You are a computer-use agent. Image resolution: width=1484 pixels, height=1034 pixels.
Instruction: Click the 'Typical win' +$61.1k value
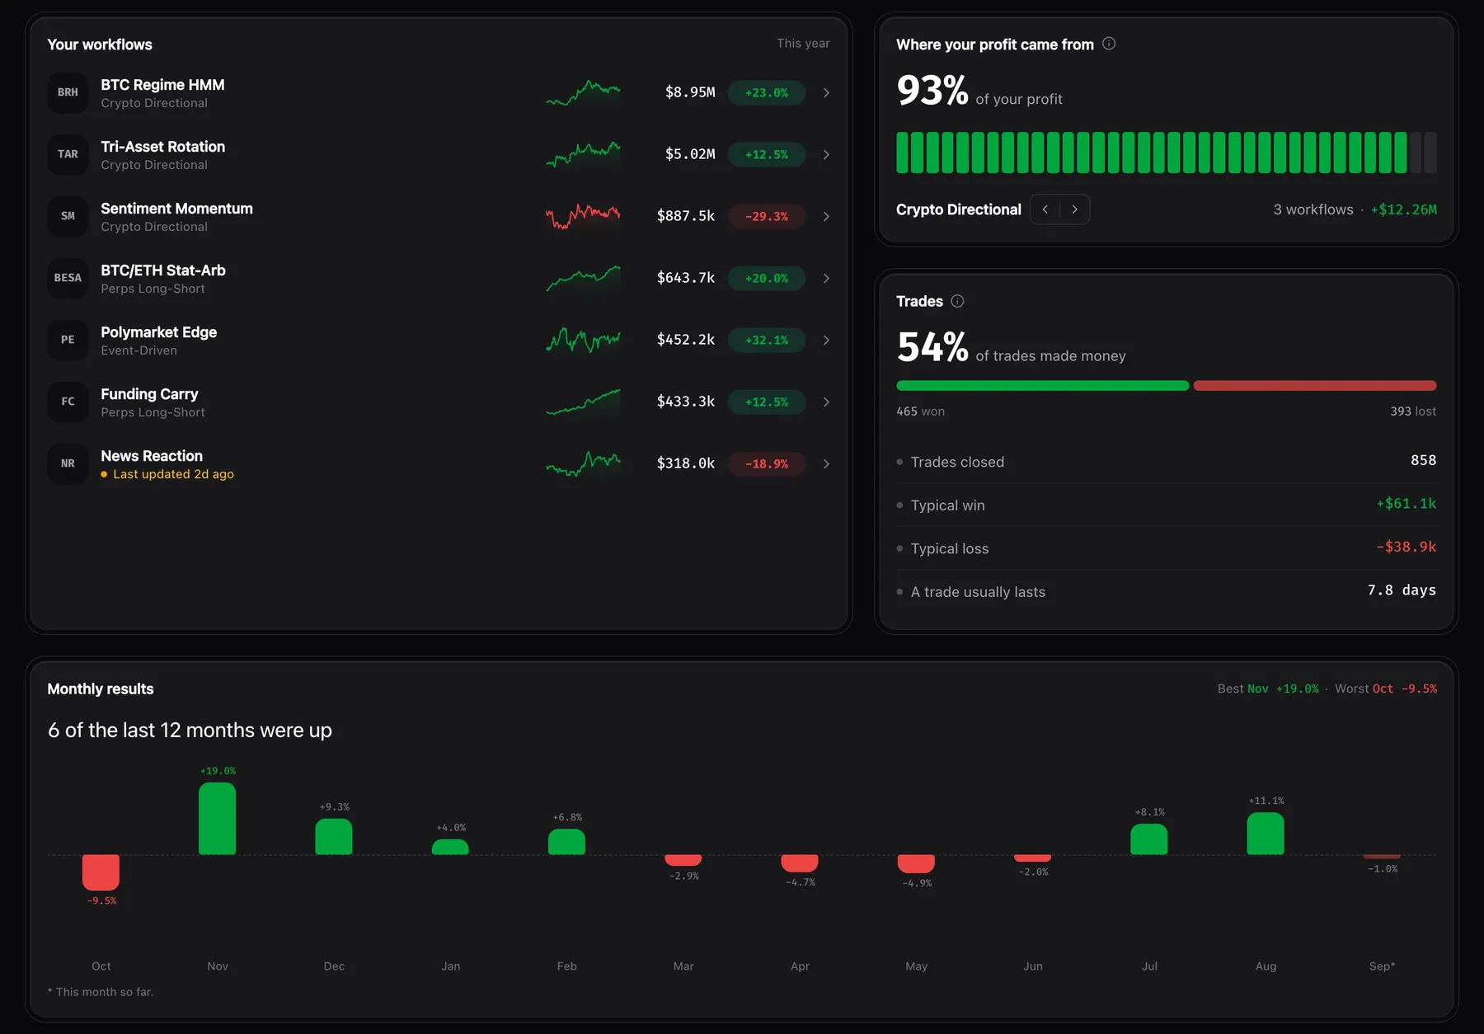(1406, 503)
